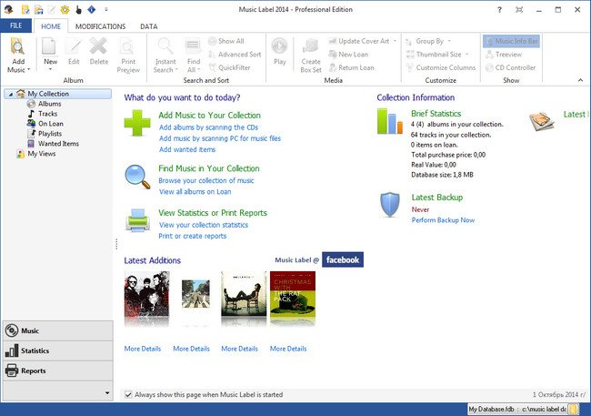591x416 pixels.
Task: Open the Abbey Road style album thumbnail
Action: tap(195, 294)
